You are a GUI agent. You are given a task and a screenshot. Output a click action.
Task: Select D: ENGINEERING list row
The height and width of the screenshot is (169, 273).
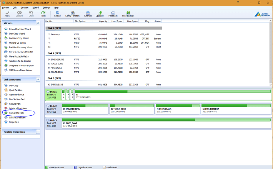[104, 59]
